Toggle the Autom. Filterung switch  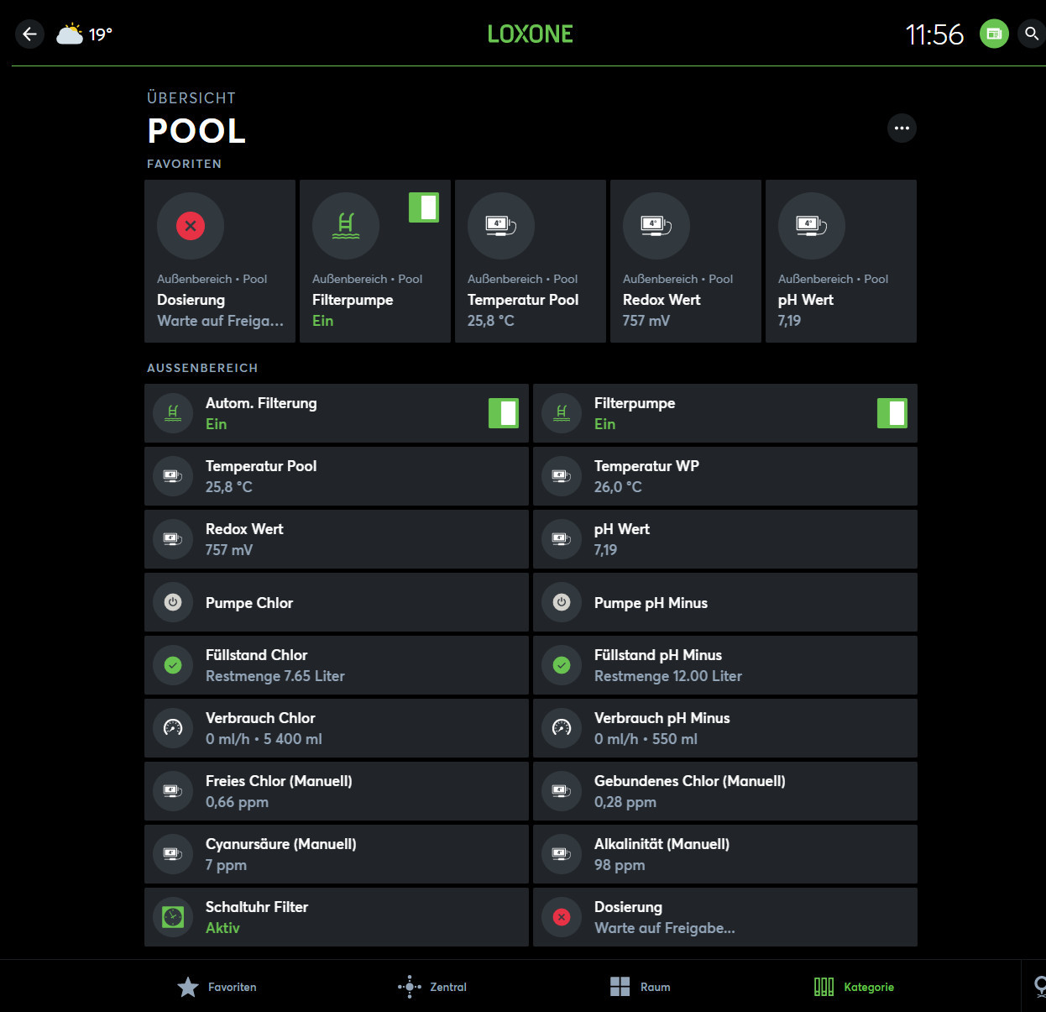coord(504,413)
